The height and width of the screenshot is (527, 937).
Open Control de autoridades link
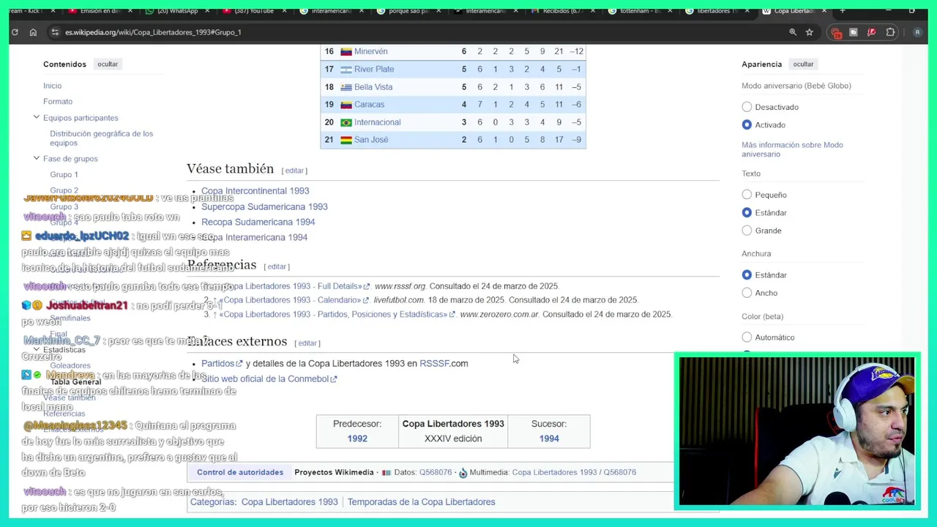[x=240, y=473]
